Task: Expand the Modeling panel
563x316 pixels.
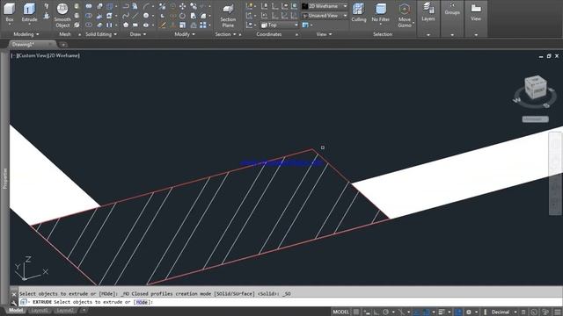Action: (x=26, y=34)
